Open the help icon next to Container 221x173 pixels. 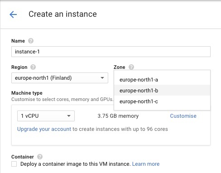click(x=40, y=157)
